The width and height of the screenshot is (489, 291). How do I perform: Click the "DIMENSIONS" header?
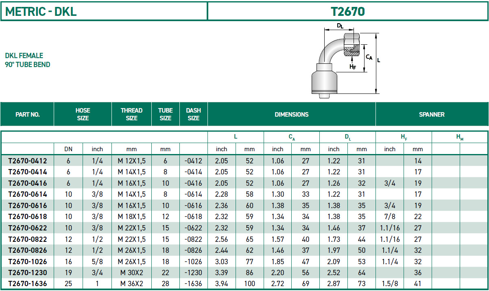tap(291, 115)
